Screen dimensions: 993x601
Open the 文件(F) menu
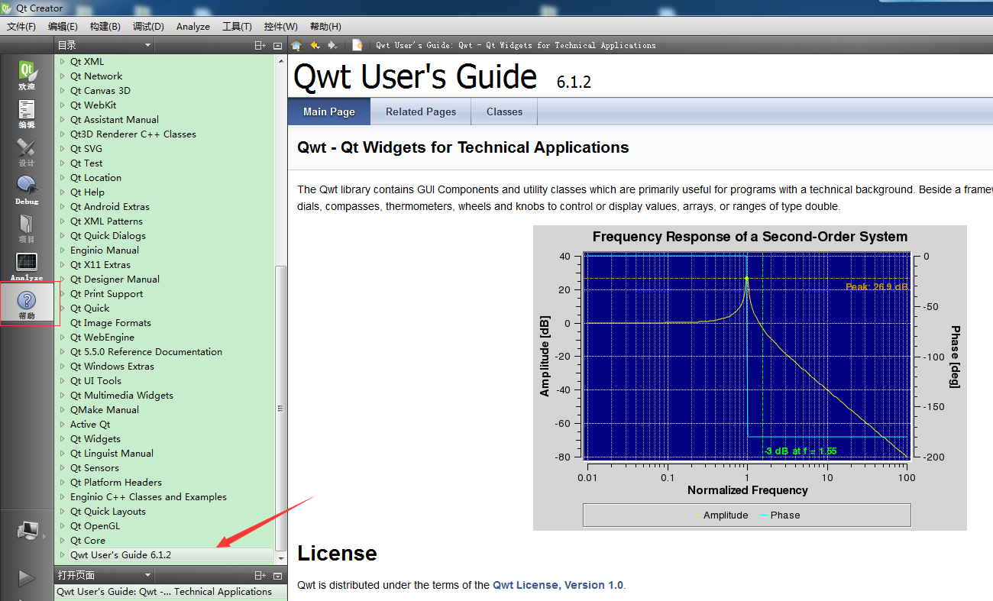coord(21,26)
